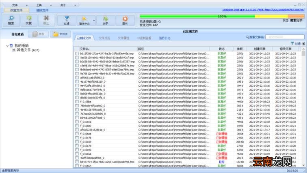This screenshot has height=173, width=307.
Task: Click in the 搜索文件名 input field
Action: tap(285, 37)
